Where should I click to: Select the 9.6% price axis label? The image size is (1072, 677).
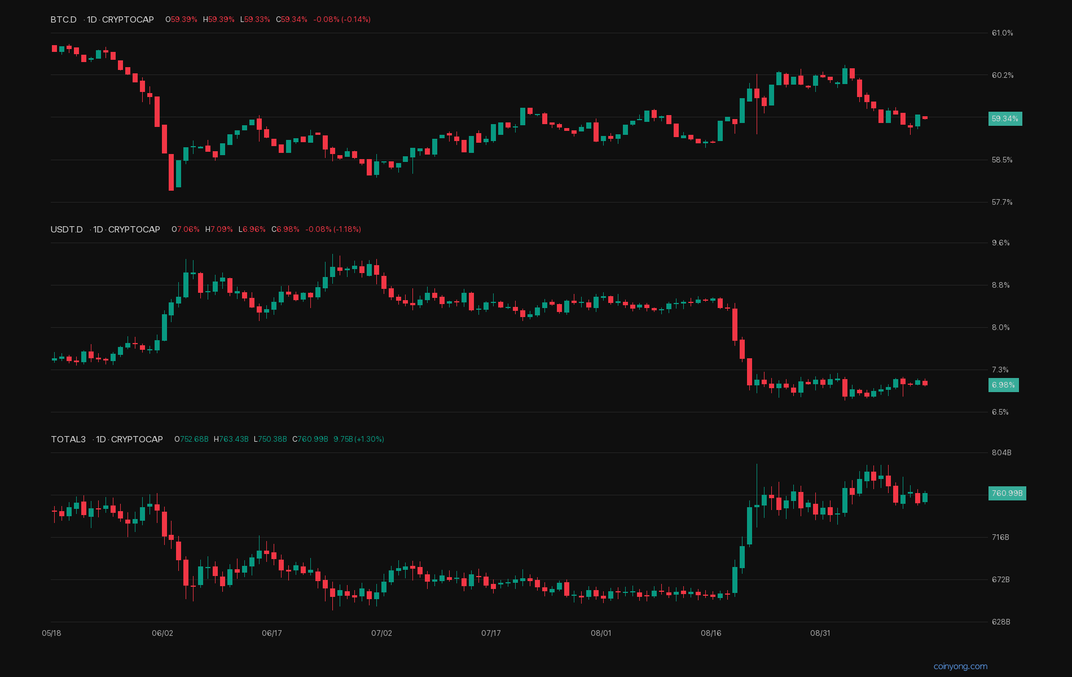[x=1001, y=243]
